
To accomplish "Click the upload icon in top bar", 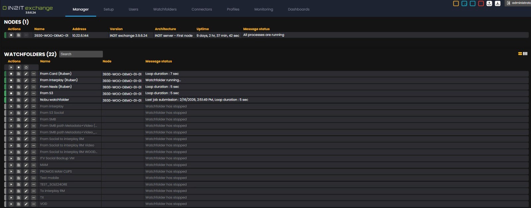I will (x=489, y=3).
